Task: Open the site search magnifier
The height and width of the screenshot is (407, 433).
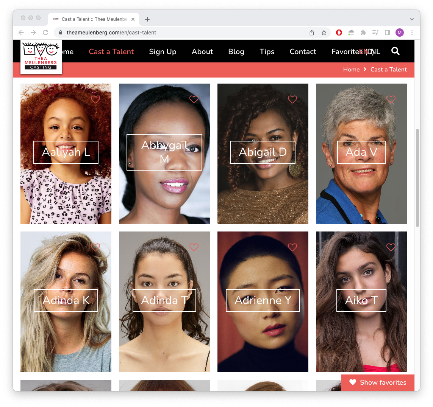Action: click(x=395, y=51)
